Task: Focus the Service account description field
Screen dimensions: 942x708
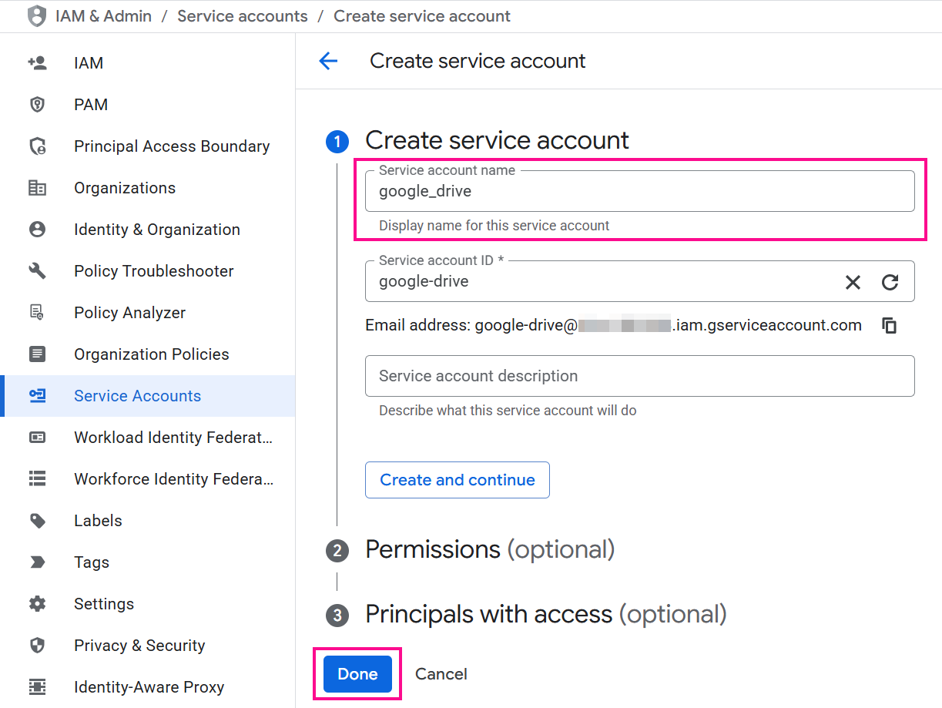Action: coord(639,376)
